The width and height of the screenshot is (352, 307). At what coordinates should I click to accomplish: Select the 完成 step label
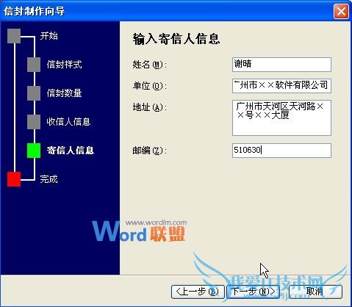pos(49,179)
